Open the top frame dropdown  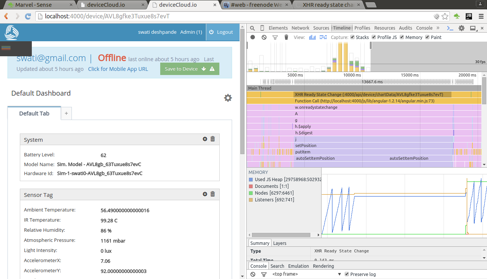click(x=307, y=274)
